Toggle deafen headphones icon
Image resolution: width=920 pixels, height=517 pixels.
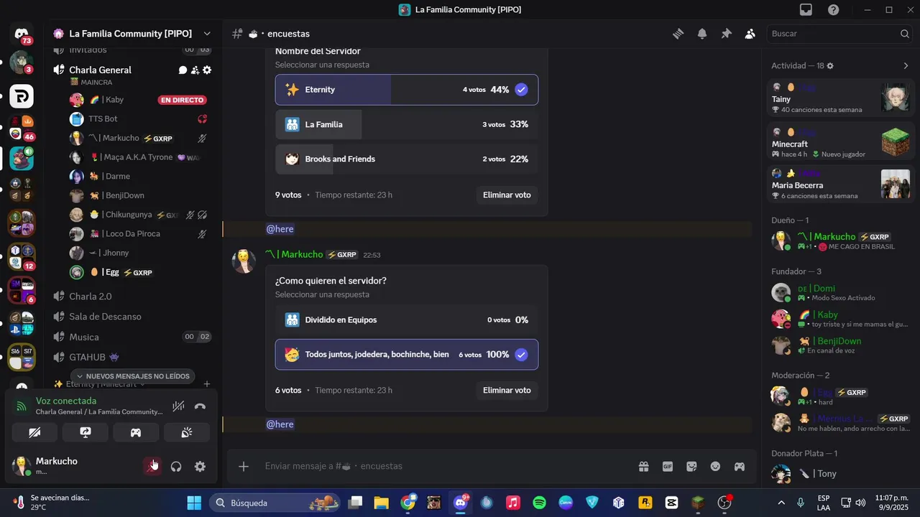click(176, 467)
